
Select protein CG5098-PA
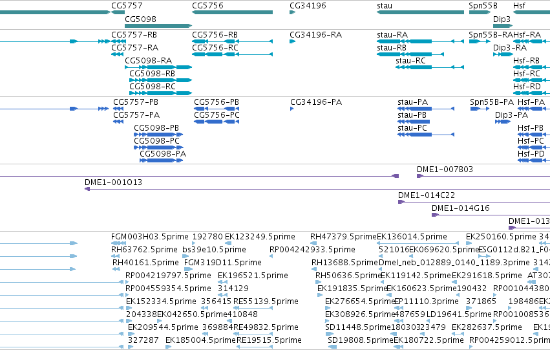pos(163,154)
